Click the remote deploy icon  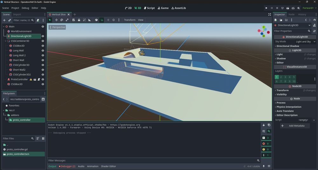pyautogui.click(x=282, y=8)
